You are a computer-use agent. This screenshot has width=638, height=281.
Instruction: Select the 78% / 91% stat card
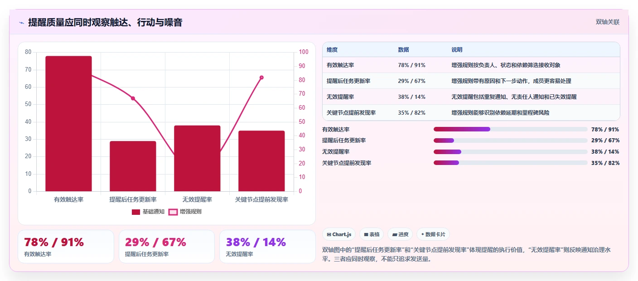tap(66, 247)
